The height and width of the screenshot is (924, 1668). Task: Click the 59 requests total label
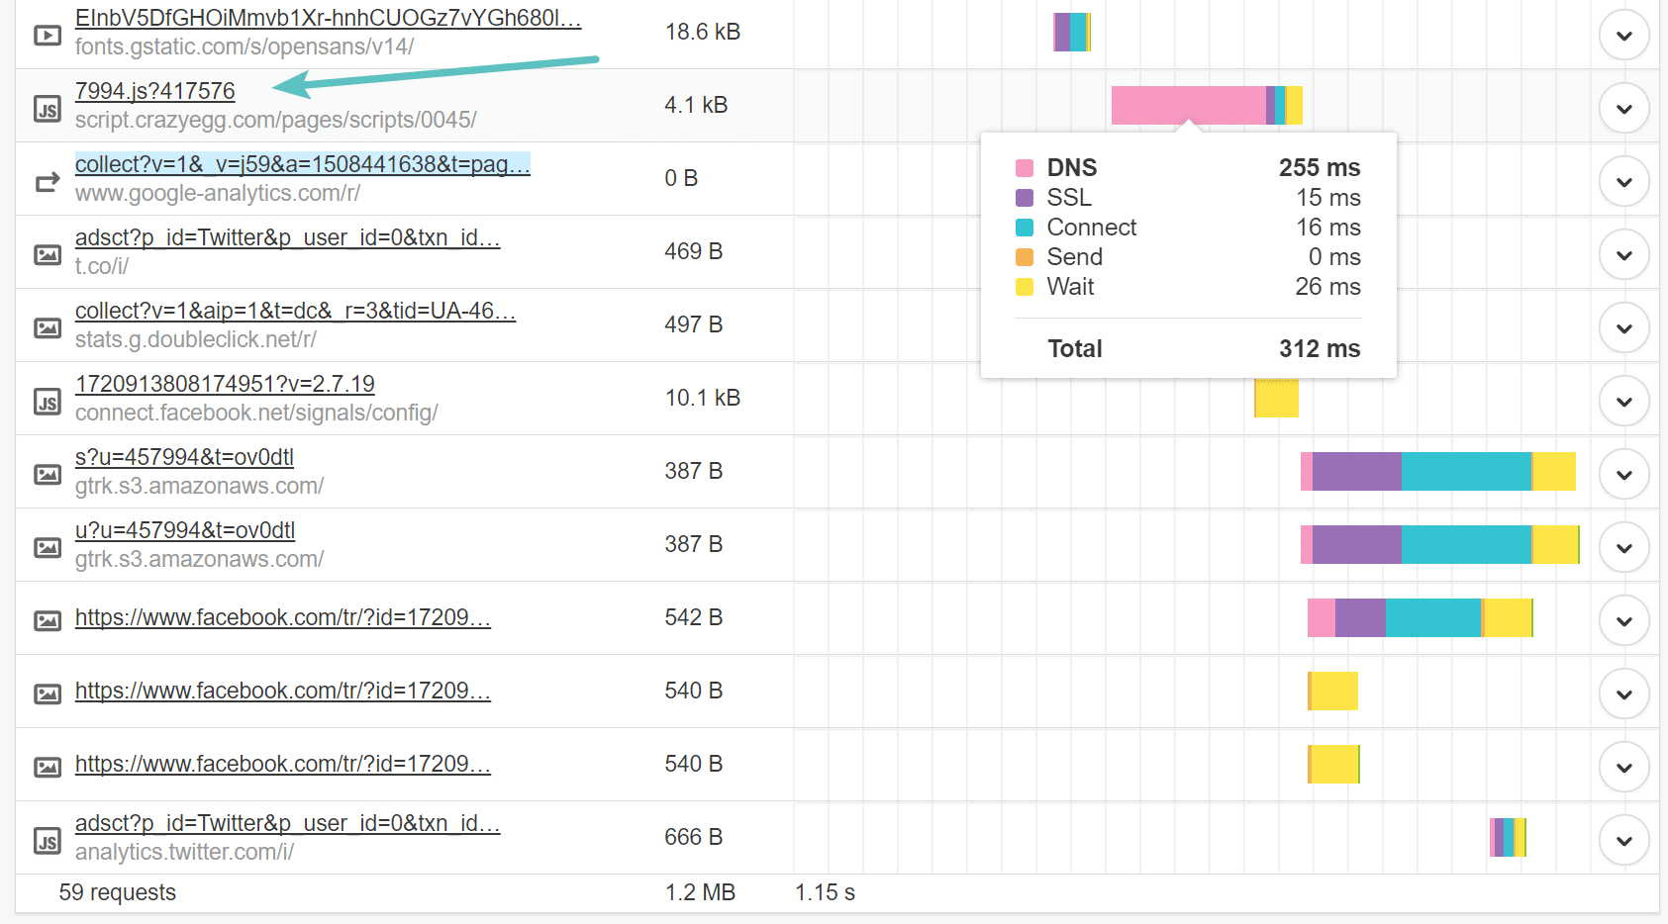point(116,892)
